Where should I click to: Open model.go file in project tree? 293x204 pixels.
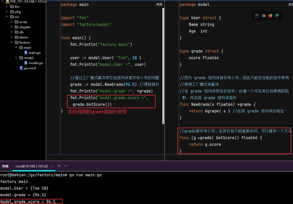click(36, 63)
